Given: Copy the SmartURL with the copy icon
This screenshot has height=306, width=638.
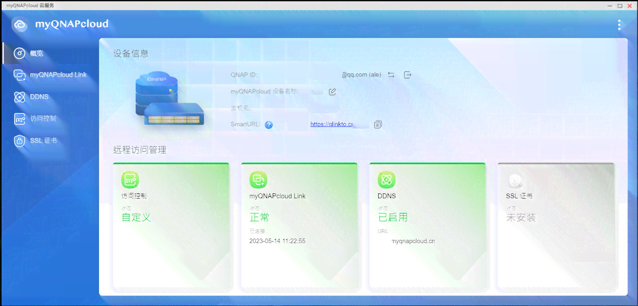Looking at the screenshot, I should (378, 124).
